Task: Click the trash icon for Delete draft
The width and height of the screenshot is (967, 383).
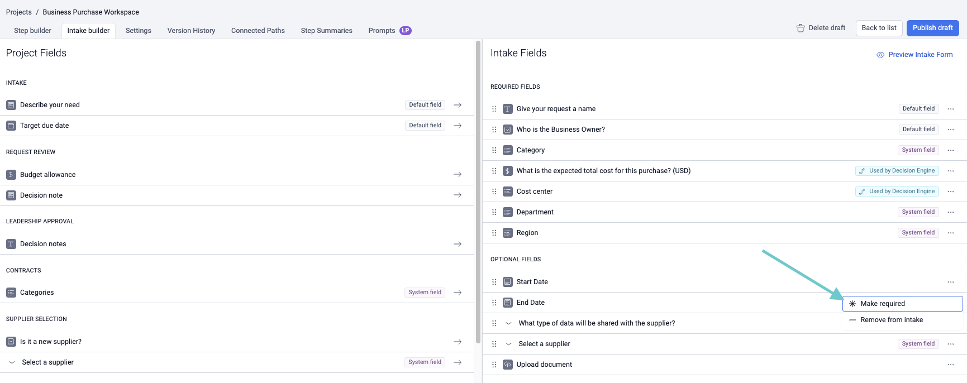Action: [x=800, y=28]
